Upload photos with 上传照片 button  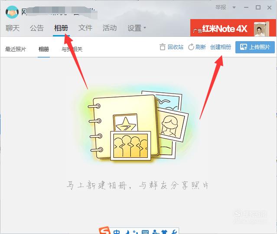click(x=255, y=47)
